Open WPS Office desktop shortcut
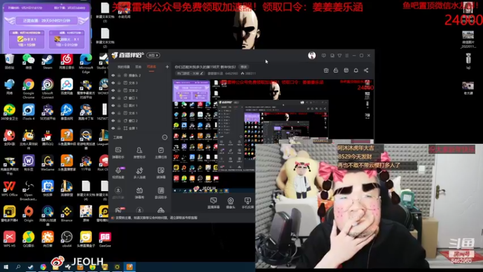Screen dimensions: 483x272 pos(9,189)
